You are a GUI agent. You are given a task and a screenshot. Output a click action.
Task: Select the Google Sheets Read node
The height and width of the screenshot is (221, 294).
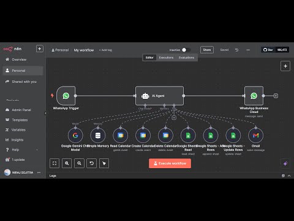[x=188, y=135]
